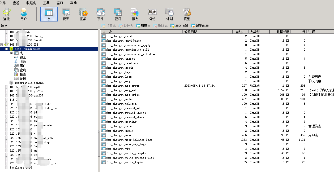Open the 收藏夹 (Favorites) menu

pos(31,3)
